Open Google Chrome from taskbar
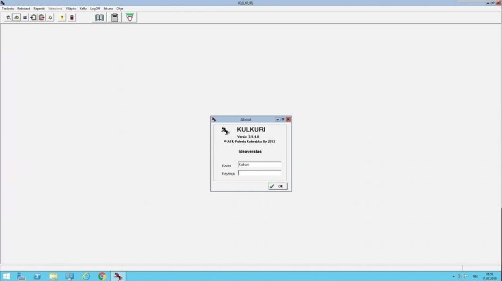 click(102, 276)
